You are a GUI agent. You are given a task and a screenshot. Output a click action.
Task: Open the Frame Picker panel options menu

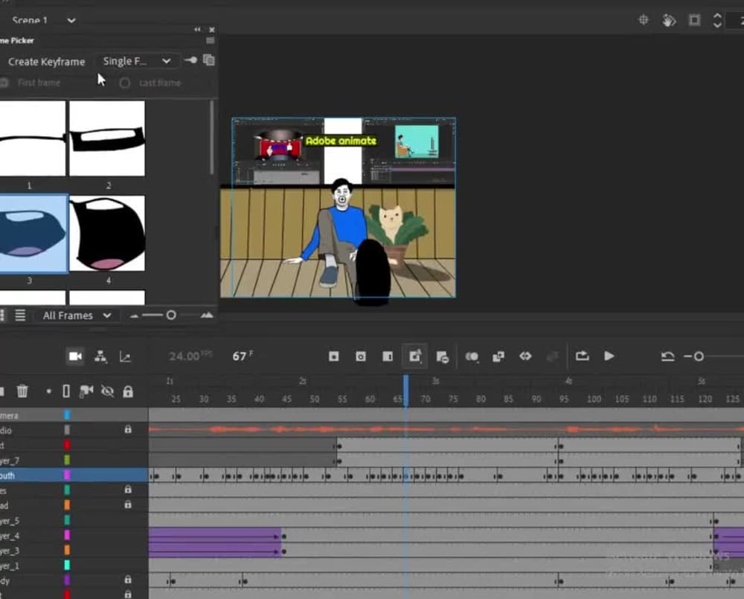tap(211, 40)
